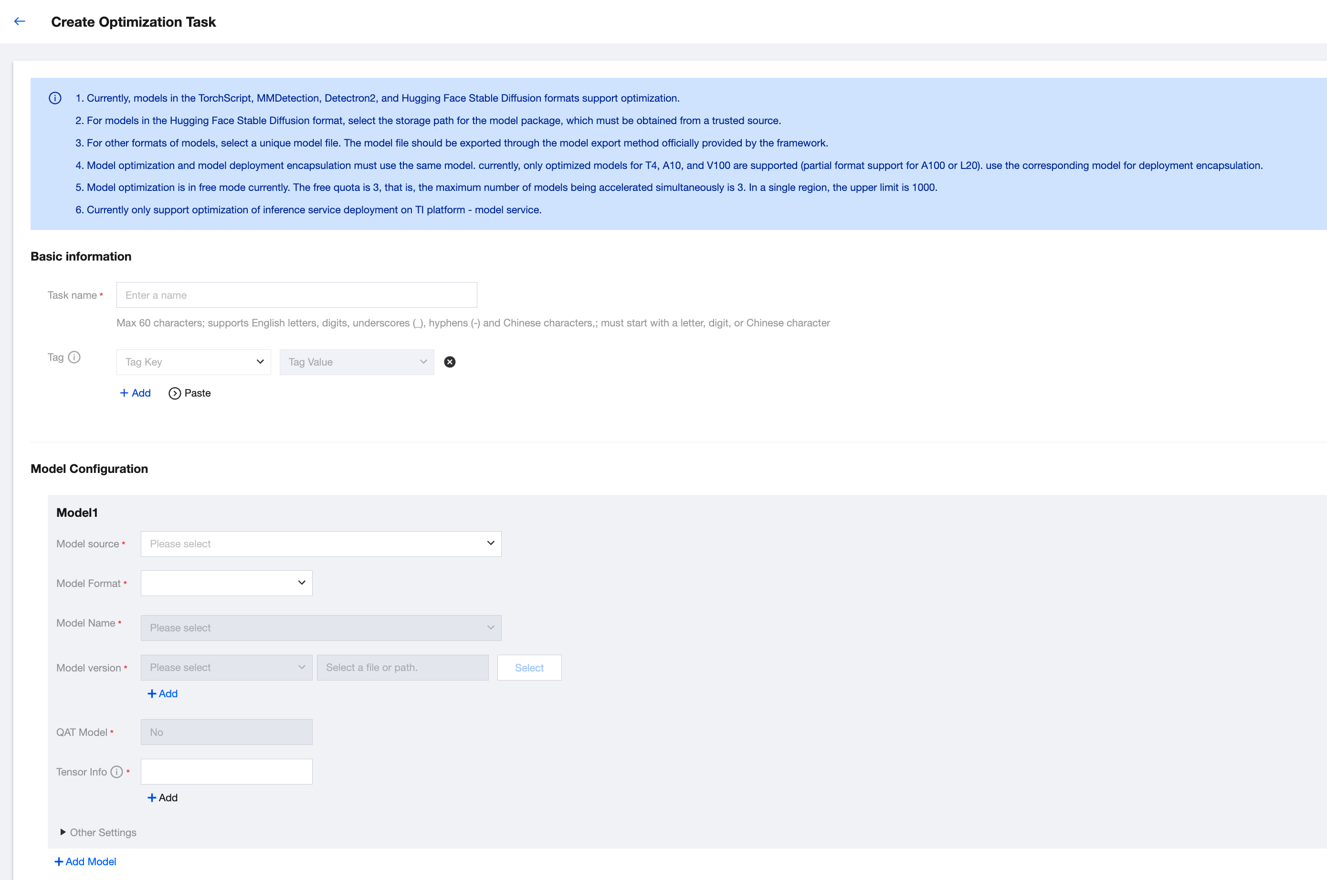Click the plus Add tag link

tap(135, 393)
